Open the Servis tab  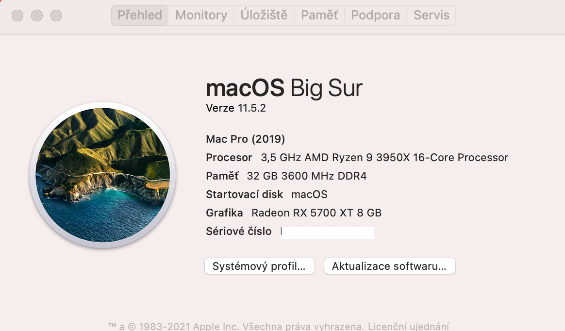pyautogui.click(x=432, y=16)
